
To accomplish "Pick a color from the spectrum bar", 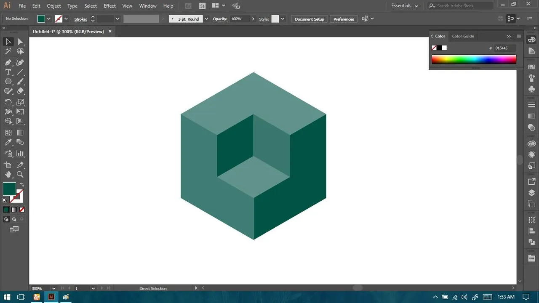I will pyautogui.click(x=474, y=60).
